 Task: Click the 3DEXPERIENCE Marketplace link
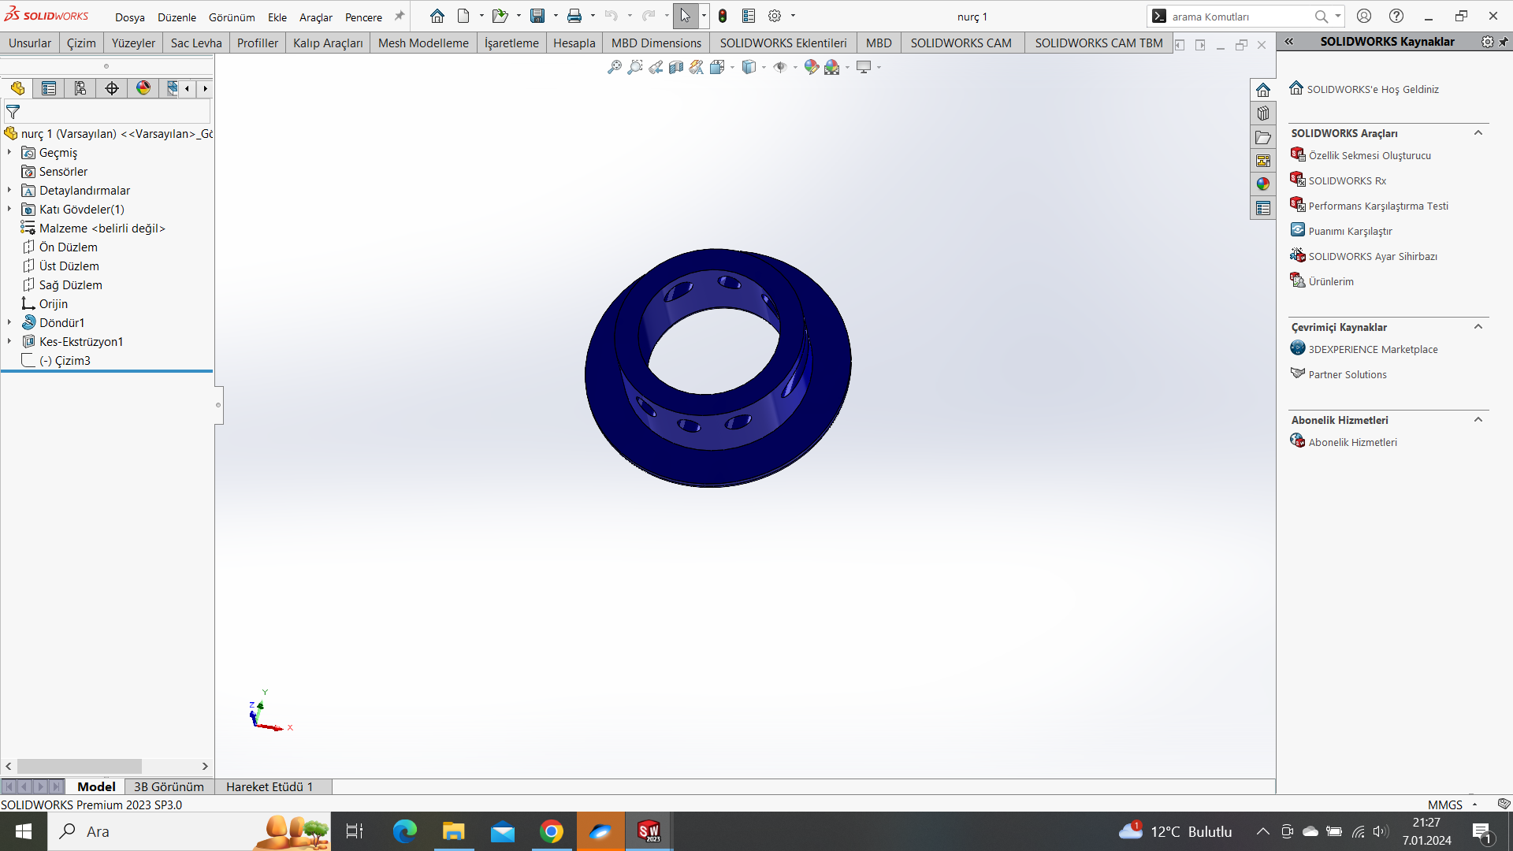pos(1373,350)
